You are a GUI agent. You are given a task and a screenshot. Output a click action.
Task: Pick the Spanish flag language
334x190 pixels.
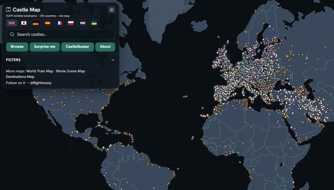pyautogui.click(x=48, y=23)
